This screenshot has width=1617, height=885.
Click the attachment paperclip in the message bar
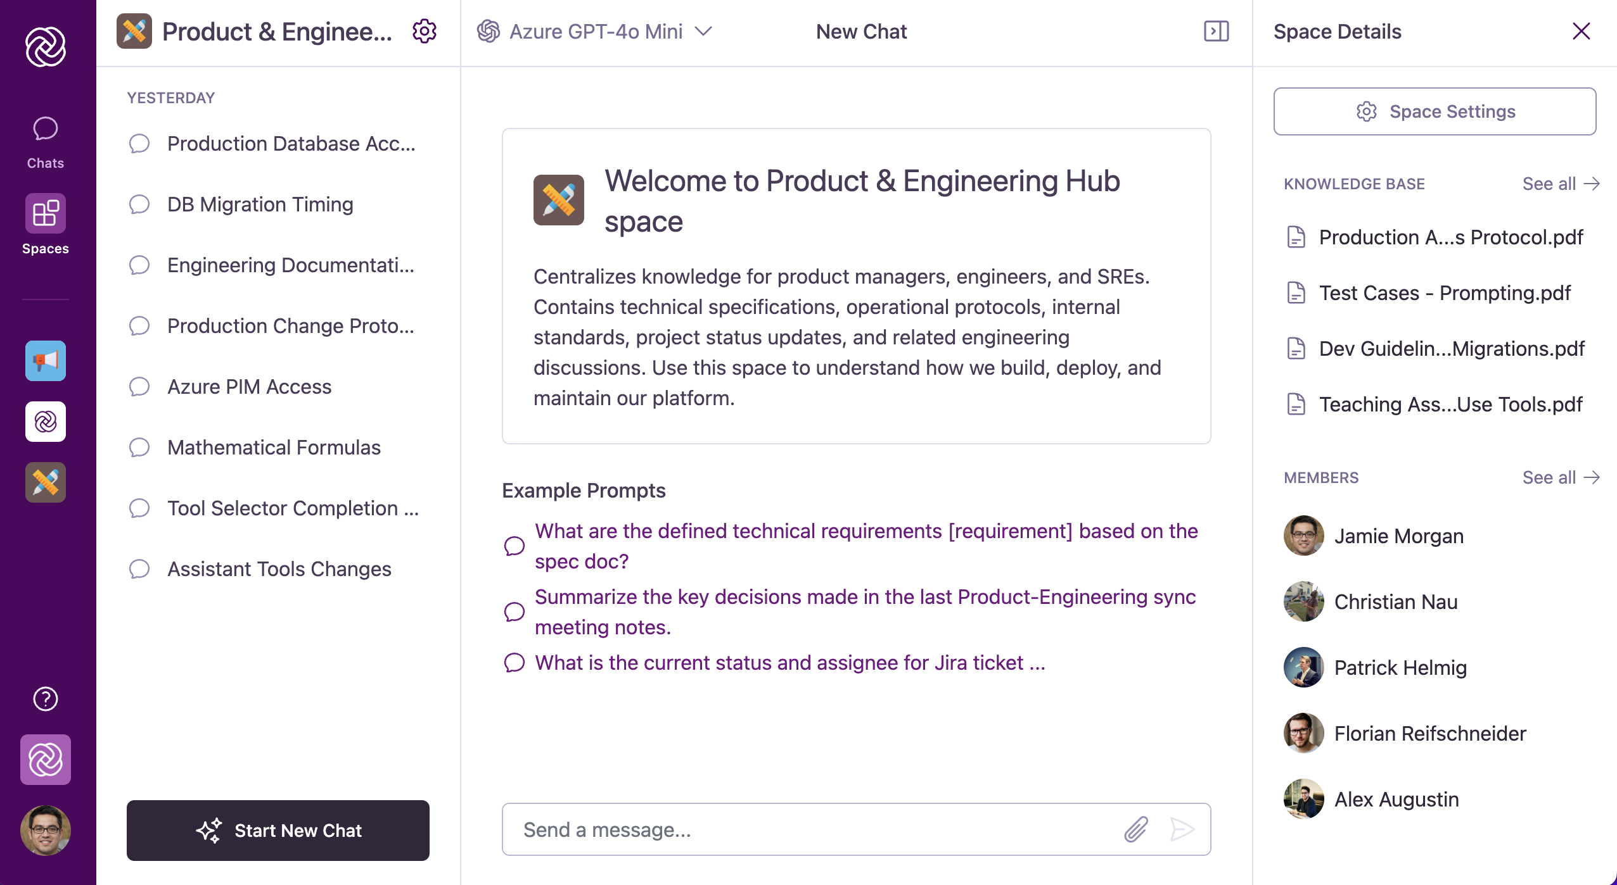1136,829
